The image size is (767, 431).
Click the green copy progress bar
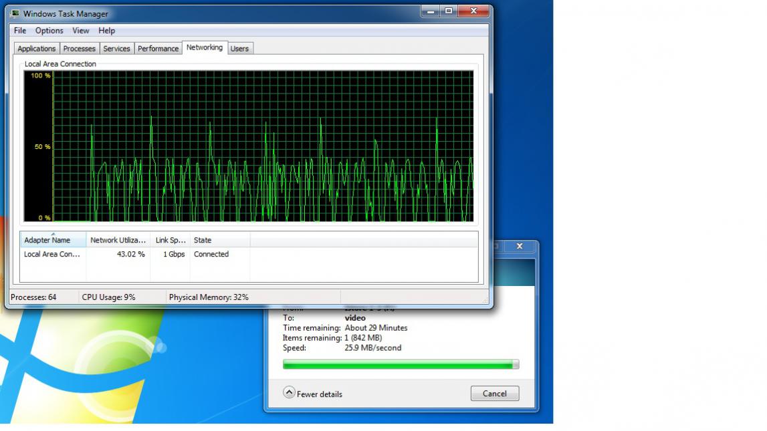401,365
